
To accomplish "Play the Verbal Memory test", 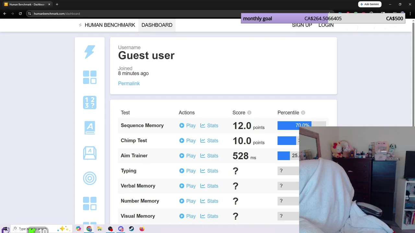I will coord(187,186).
